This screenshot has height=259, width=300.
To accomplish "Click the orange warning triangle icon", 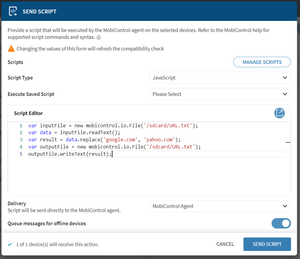I will tap(11, 48).
